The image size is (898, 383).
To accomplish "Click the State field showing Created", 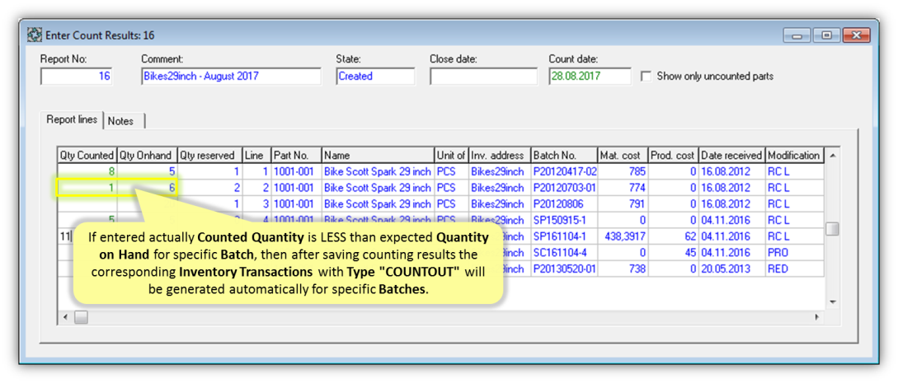I will [375, 76].
